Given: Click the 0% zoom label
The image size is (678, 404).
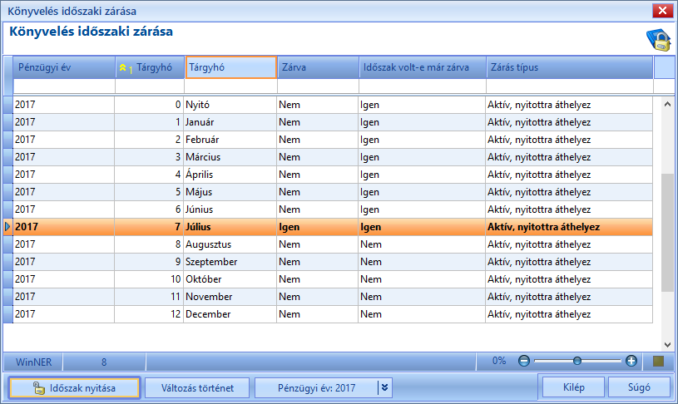Looking at the screenshot, I should [498, 361].
